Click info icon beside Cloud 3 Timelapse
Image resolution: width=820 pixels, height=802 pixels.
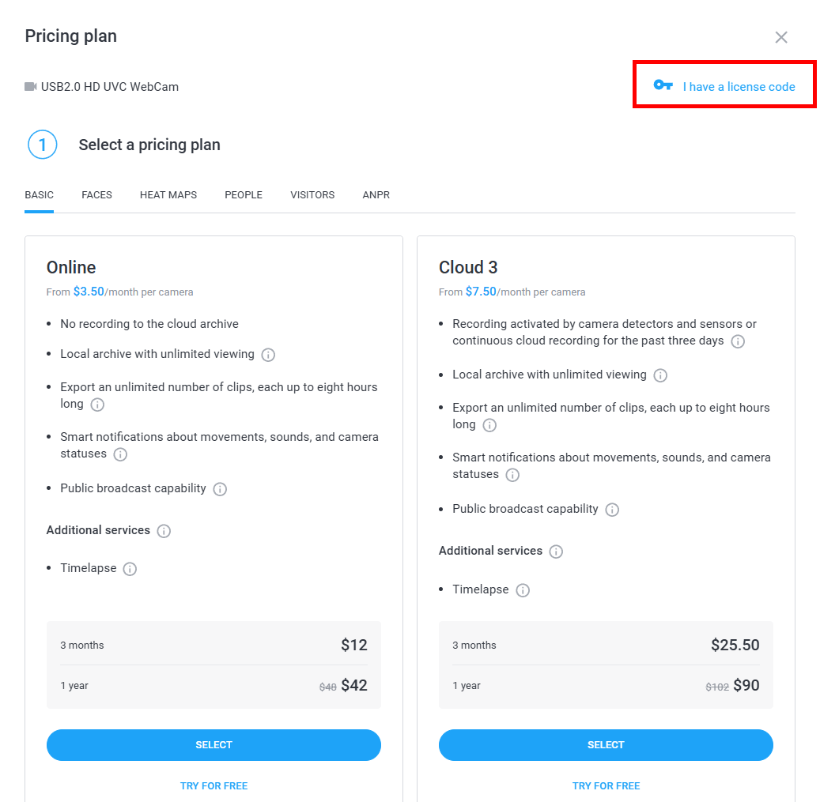pyautogui.click(x=523, y=590)
